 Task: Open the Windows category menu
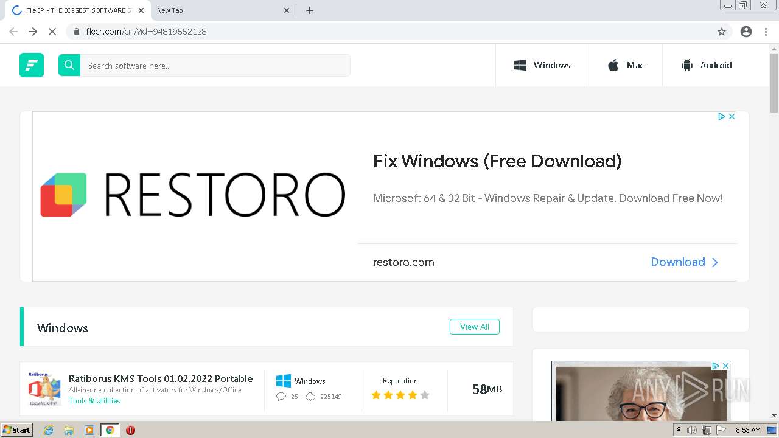tap(542, 65)
